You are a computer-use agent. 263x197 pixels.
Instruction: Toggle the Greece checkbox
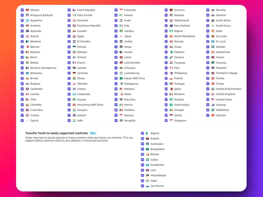(x=69, y=89)
